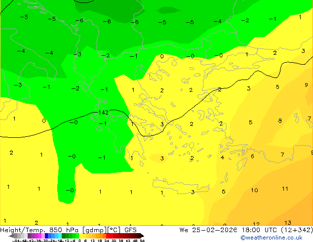The image size is (313, 242).
Task: Click the legend's left gray arrow end
Action: tap(11, 236)
